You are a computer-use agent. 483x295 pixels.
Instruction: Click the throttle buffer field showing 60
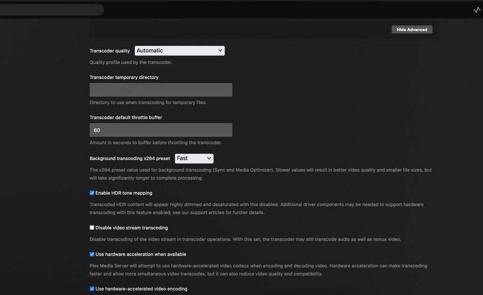coord(161,130)
